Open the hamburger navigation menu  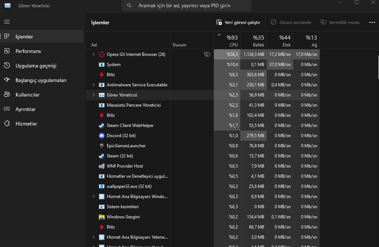(7, 22)
